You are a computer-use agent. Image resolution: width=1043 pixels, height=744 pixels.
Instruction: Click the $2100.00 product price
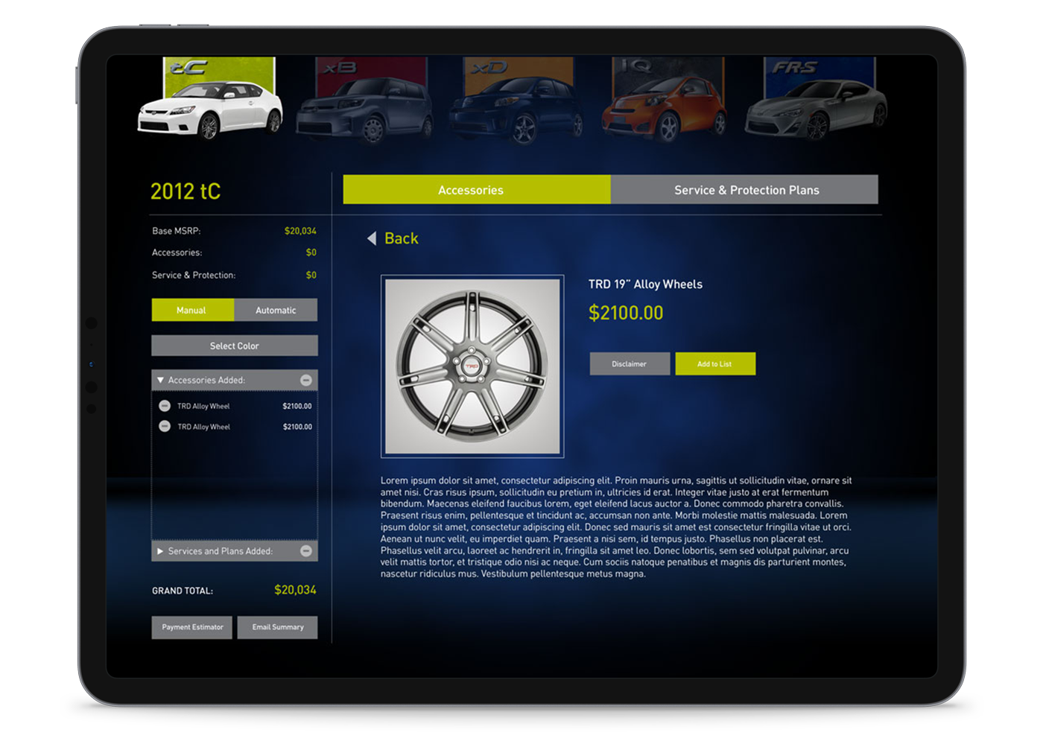[x=626, y=313]
